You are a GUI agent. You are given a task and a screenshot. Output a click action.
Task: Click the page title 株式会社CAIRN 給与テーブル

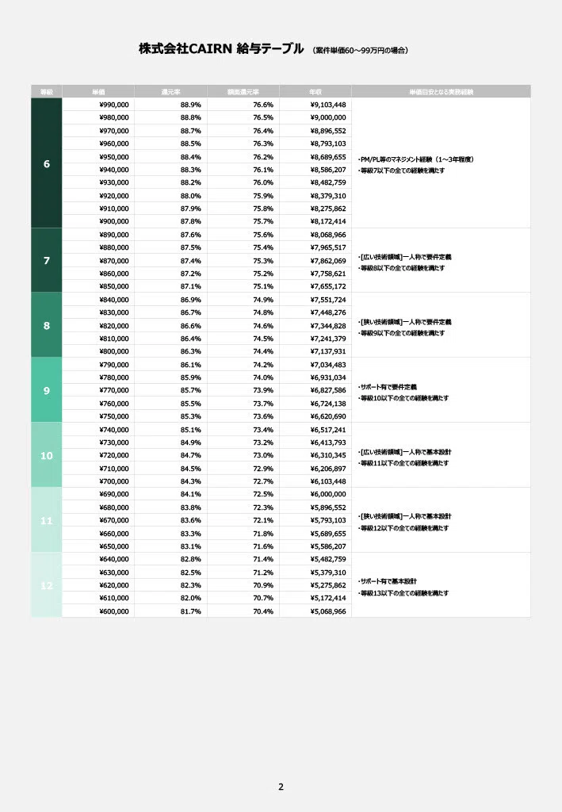221,48
